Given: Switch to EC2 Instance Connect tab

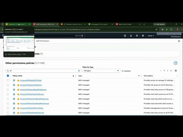Looking at the screenshot, I should 73,24.
